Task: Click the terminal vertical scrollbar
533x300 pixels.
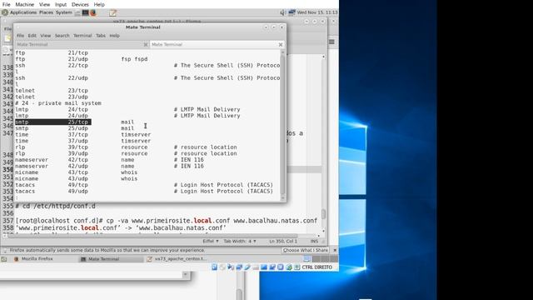Action: (282, 124)
